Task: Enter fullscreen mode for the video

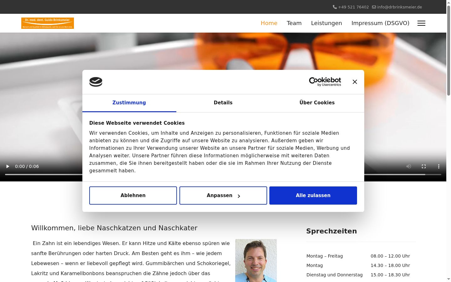Action: [x=424, y=166]
